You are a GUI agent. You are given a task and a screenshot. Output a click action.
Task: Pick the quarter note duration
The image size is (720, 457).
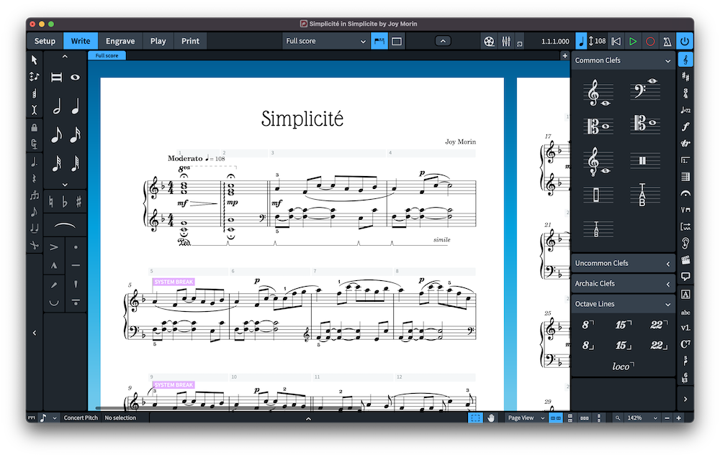[76, 106]
